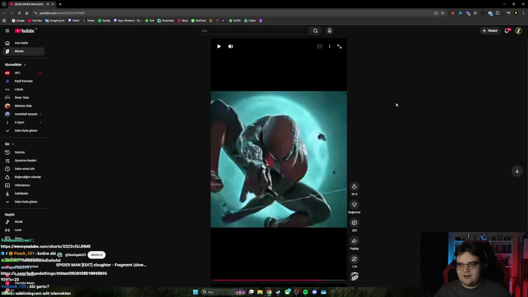Open Mümtaz Reis channel
This screenshot has height=297, width=528.
(x=24, y=106)
